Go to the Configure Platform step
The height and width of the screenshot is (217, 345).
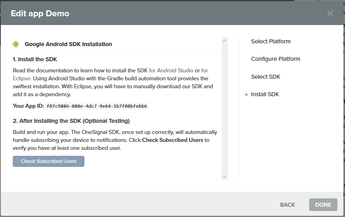coord(275,59)
